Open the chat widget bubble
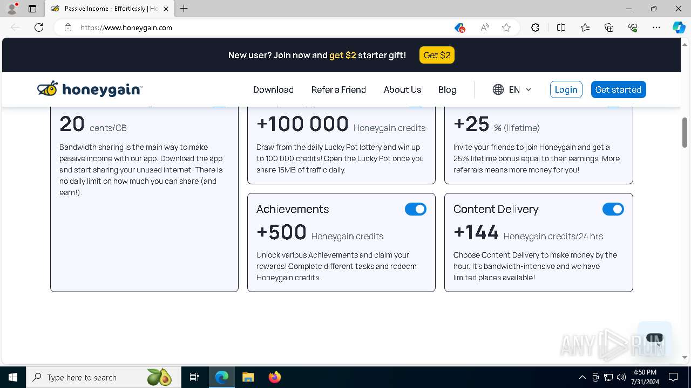The width and height of the screenshot is (691, 388). point(654,338)
